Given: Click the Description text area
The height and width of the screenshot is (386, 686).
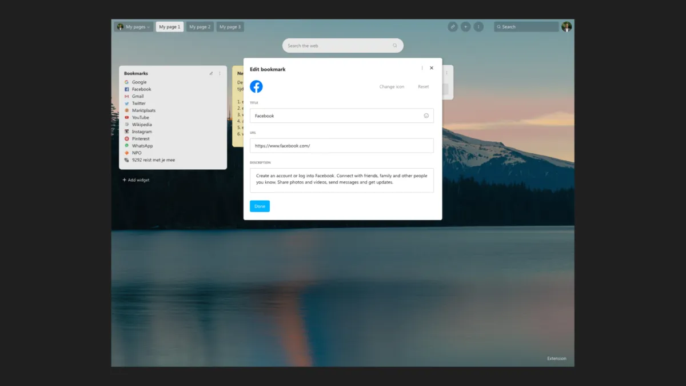Looking at the screenshot, I should [342, 180].
